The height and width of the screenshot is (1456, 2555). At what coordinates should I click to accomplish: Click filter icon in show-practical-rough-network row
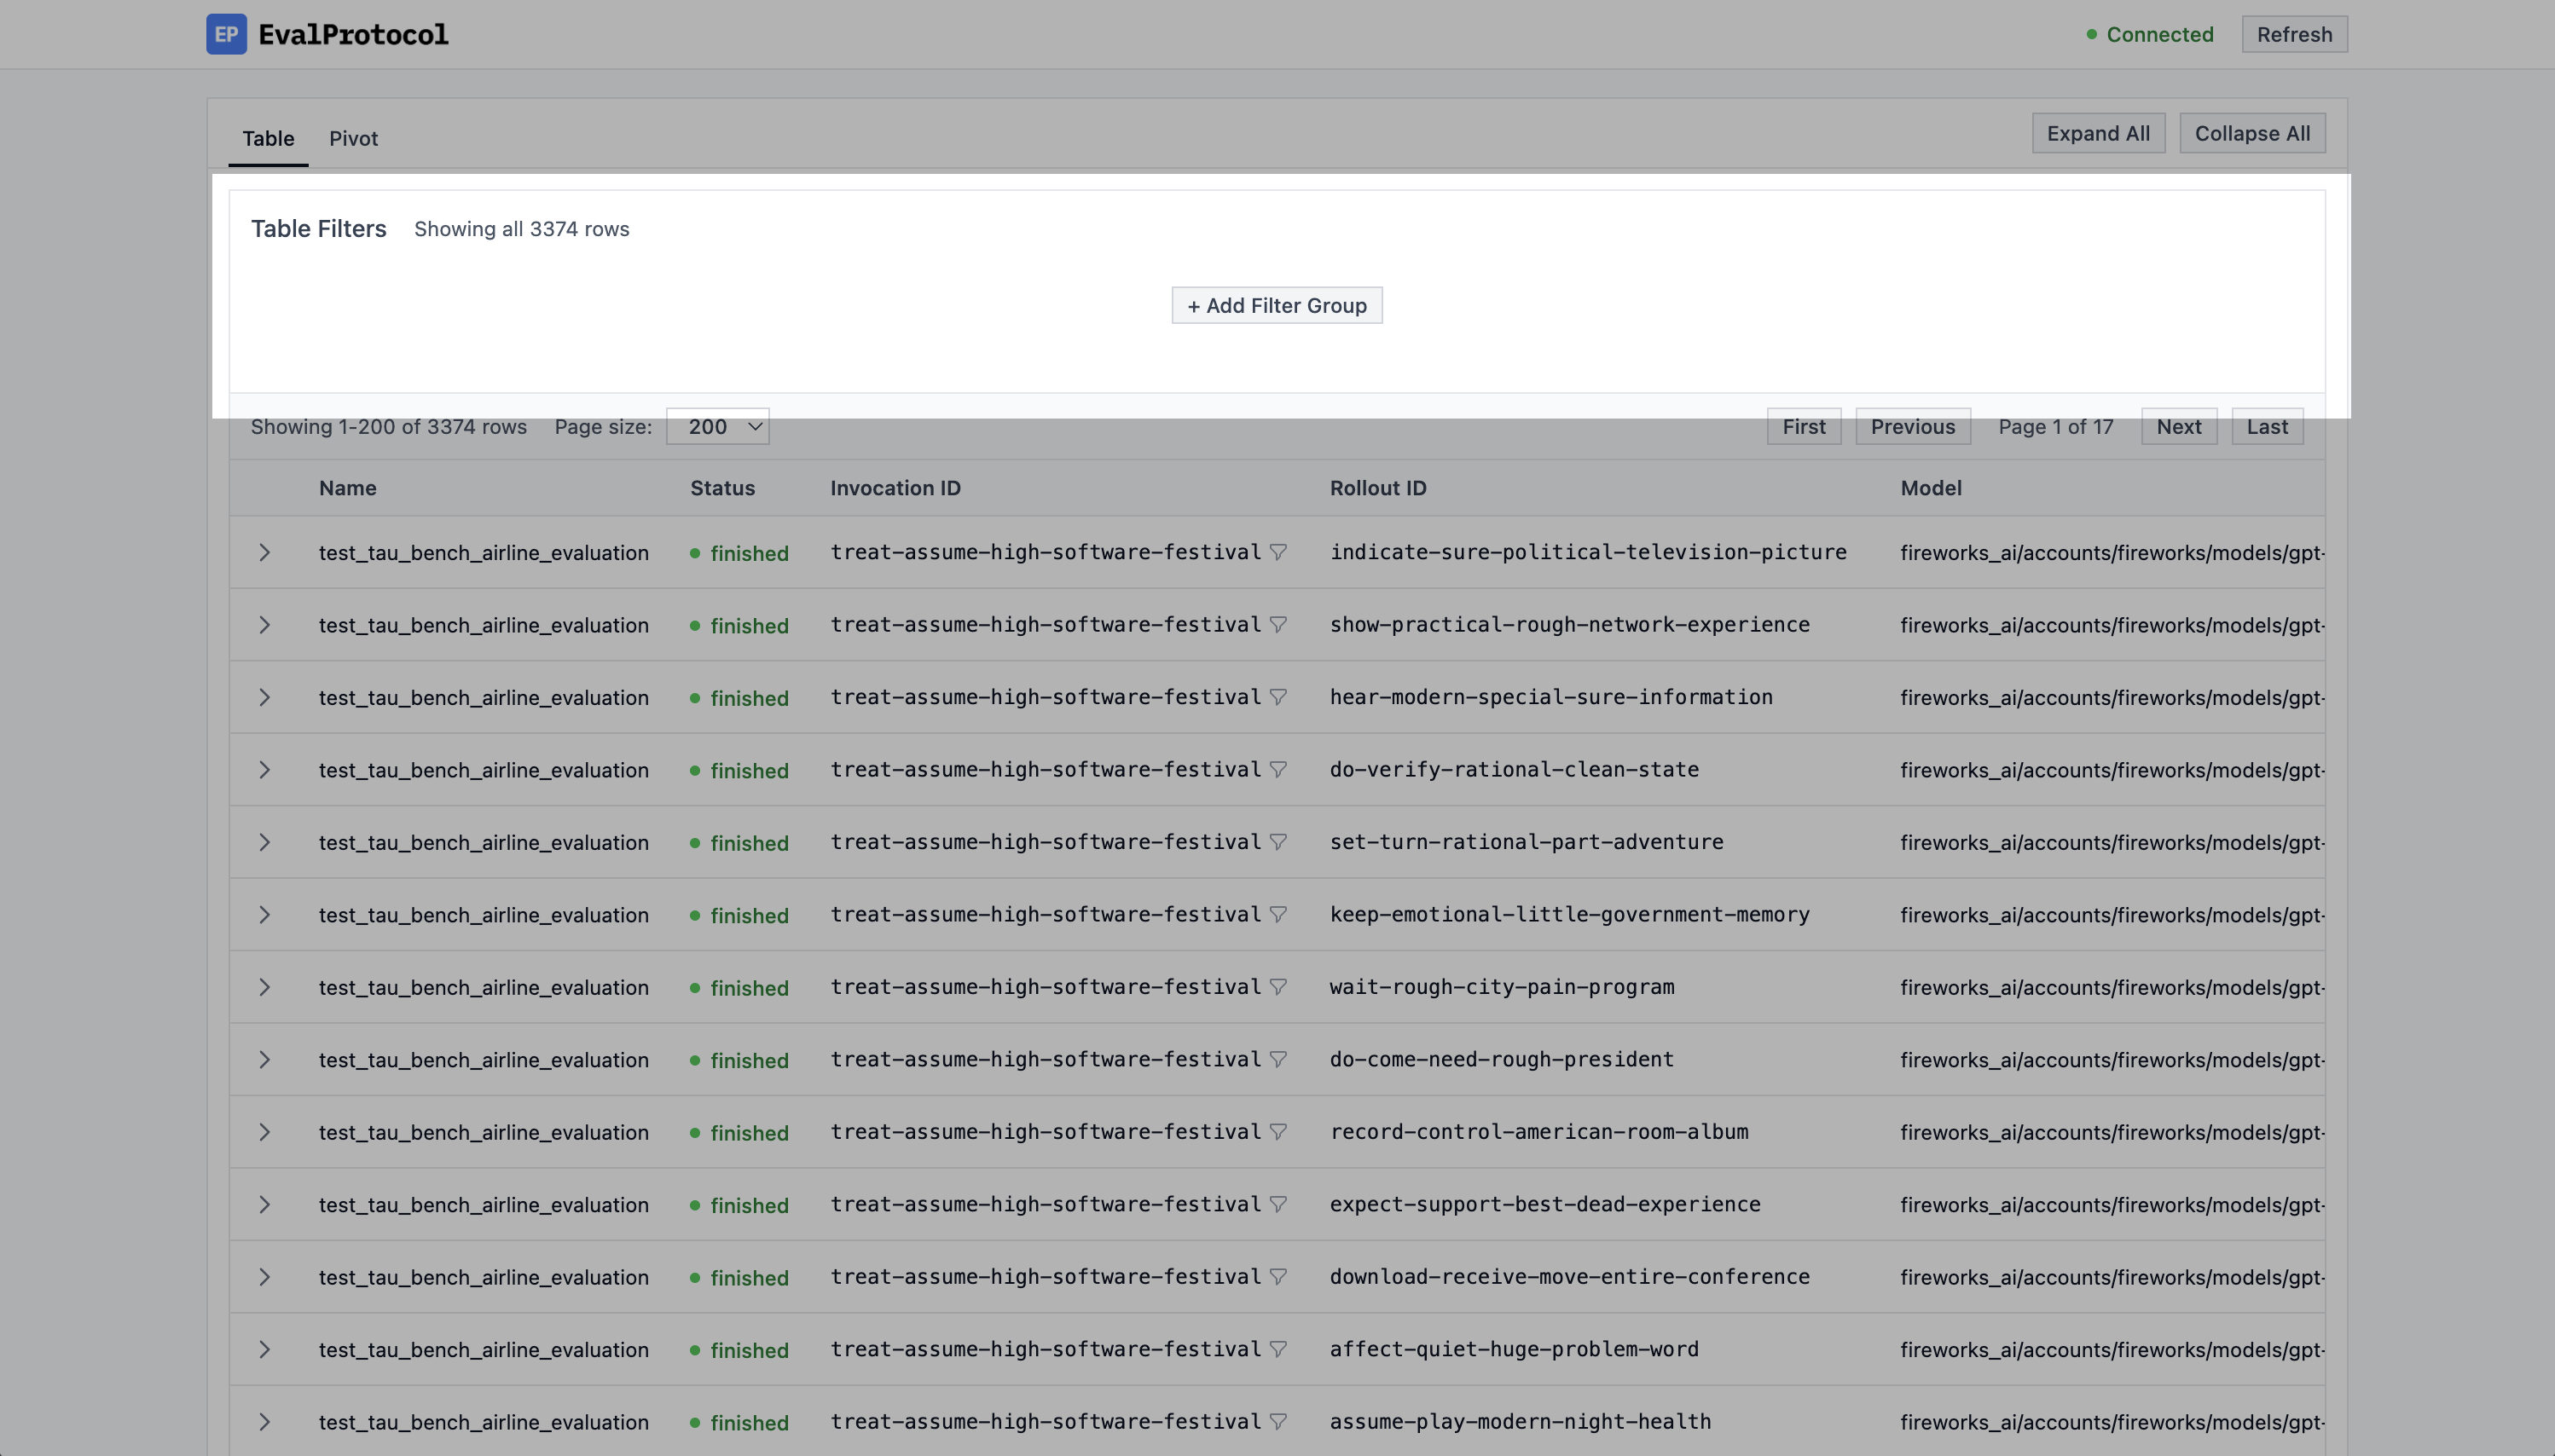pyautogui.click(x=1277, y=624)
